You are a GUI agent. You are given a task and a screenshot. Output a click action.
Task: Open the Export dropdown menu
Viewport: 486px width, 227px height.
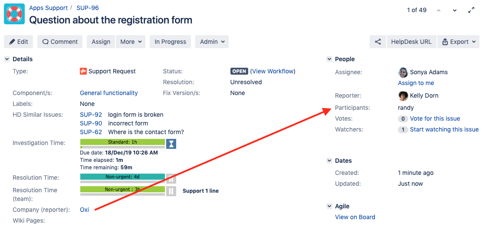coord(458,42)
